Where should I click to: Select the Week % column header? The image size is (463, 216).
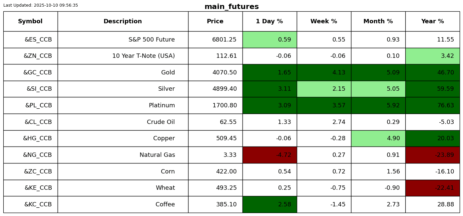(x=324, y=22)
